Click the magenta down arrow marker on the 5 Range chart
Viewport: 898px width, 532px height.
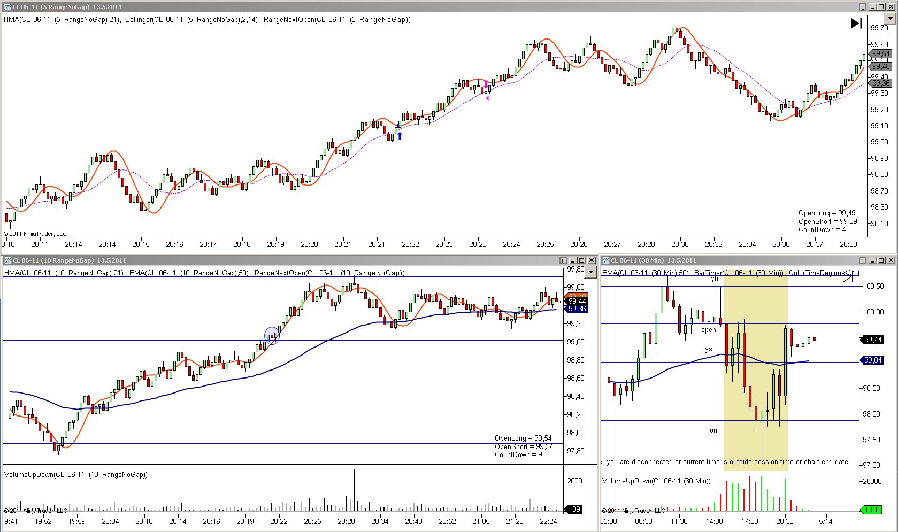pyautogui.click(x=486, y=84)
